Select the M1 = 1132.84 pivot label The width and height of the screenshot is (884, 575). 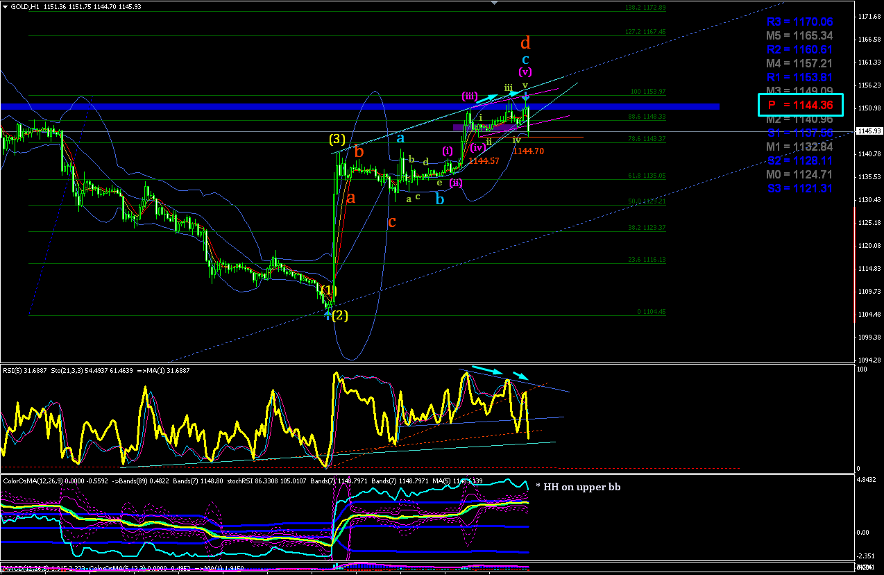click(799, 147)
